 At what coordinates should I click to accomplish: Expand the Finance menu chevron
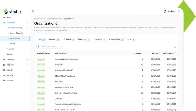click(x=27, y=70)
